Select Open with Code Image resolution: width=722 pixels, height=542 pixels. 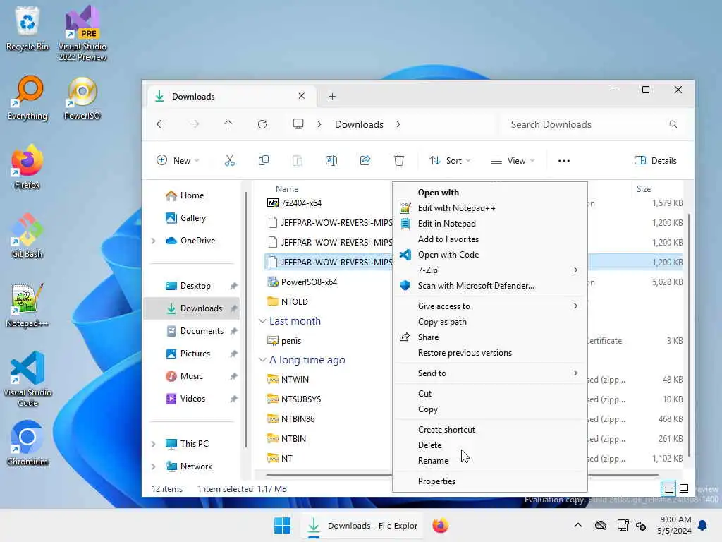490,254
